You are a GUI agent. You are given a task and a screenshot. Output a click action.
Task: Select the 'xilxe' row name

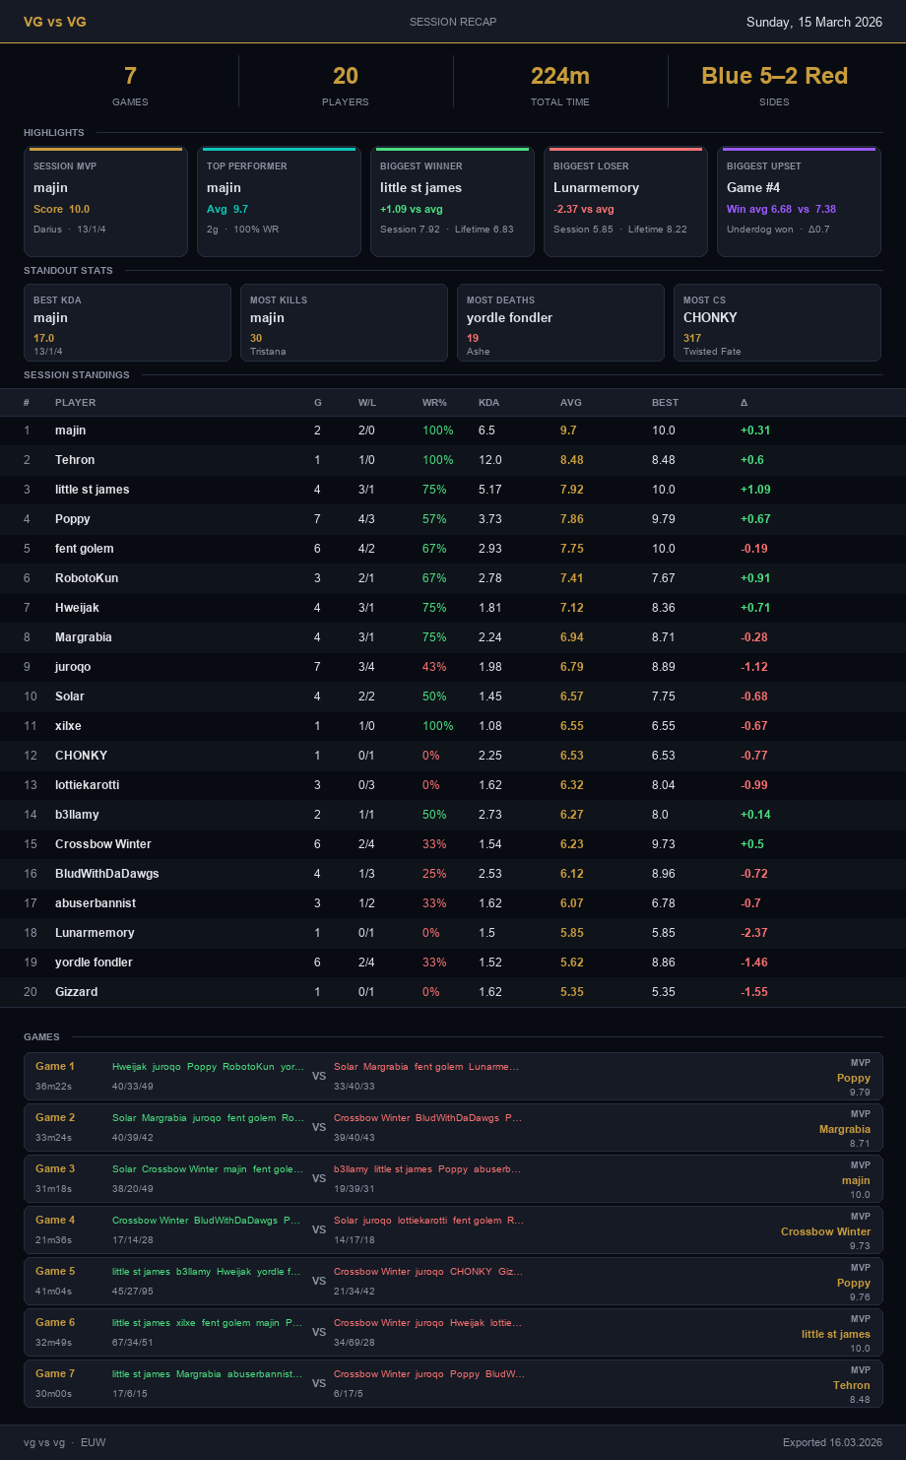(x=68, y=726)
